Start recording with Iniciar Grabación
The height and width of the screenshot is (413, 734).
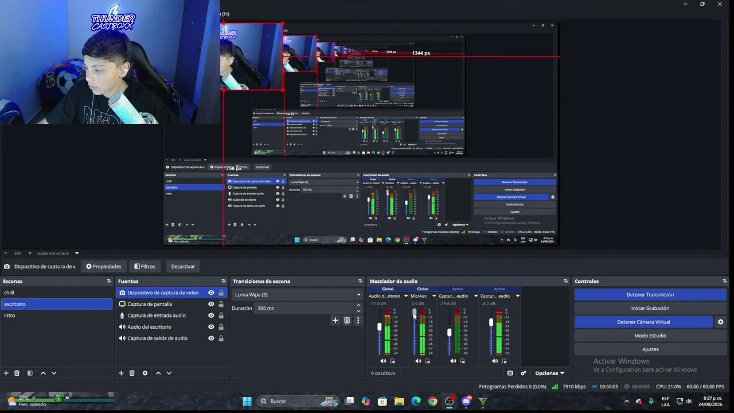(x=650, y=308)
